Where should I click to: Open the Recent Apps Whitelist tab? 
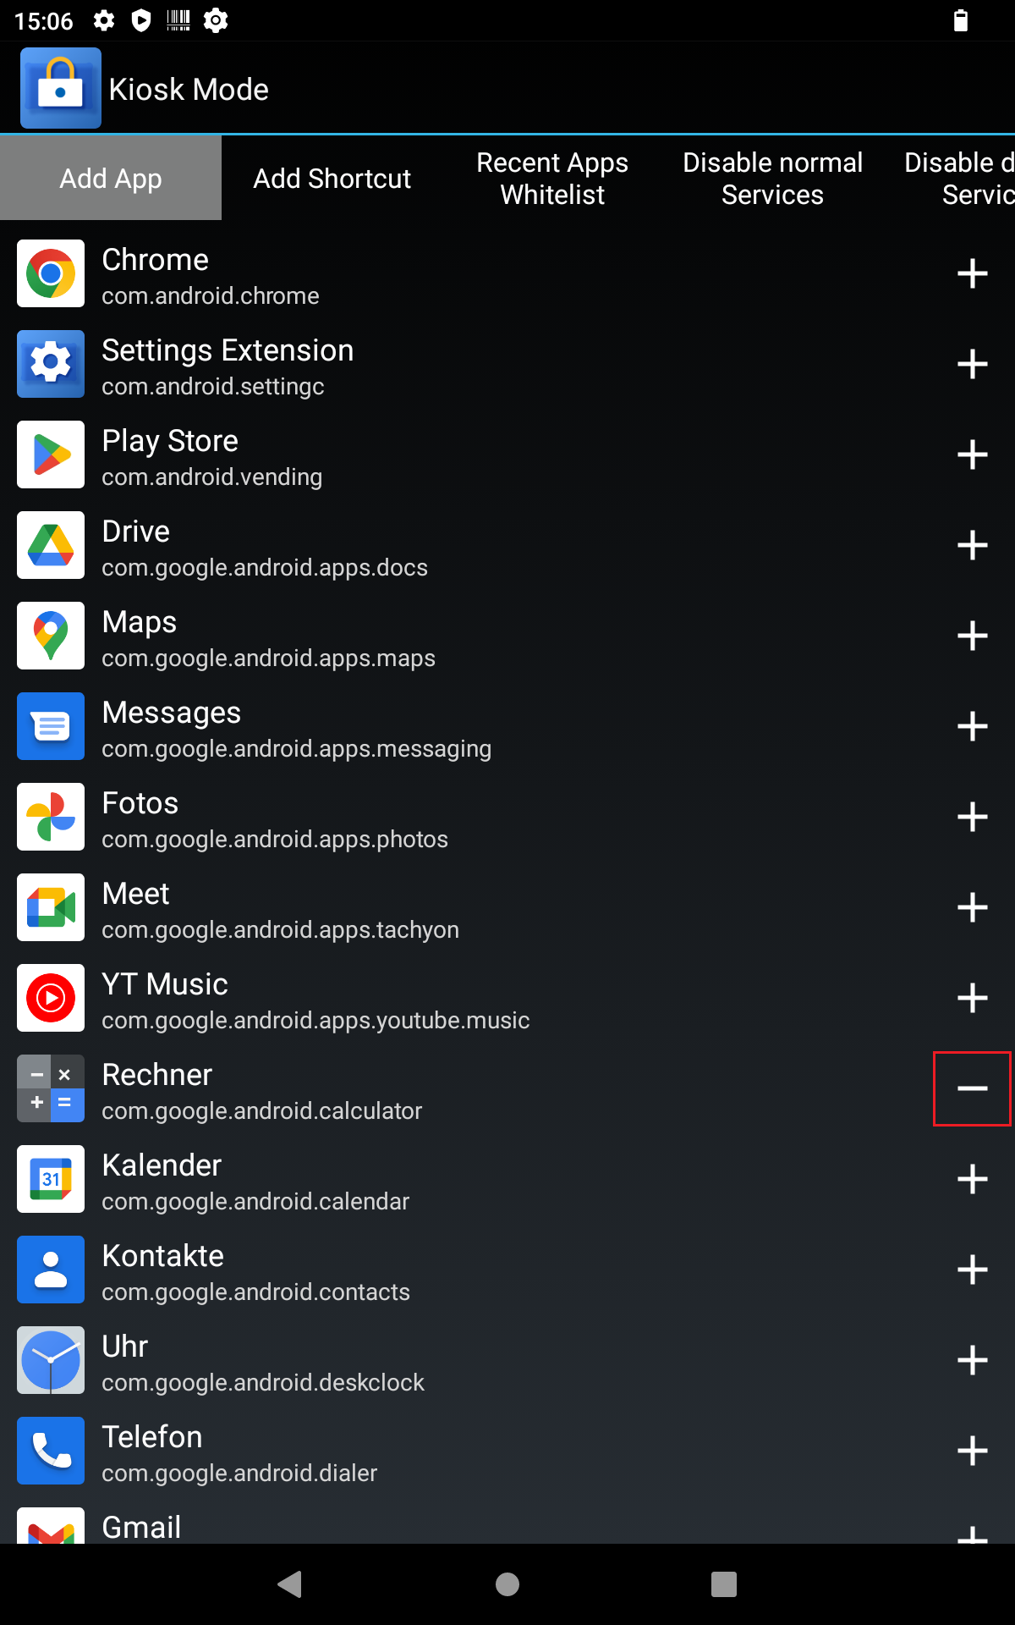[552, 179]
